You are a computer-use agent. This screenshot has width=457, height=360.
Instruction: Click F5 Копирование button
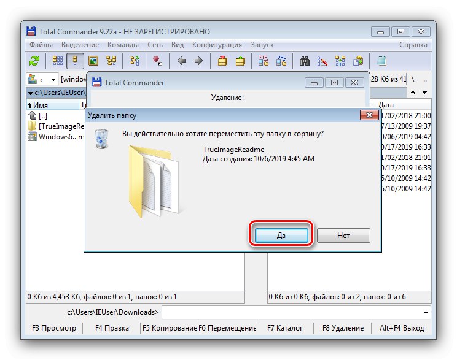[170, 328]
